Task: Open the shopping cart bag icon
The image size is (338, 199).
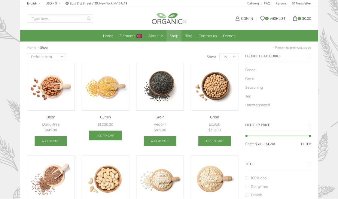Action: [x=295, y=19]
